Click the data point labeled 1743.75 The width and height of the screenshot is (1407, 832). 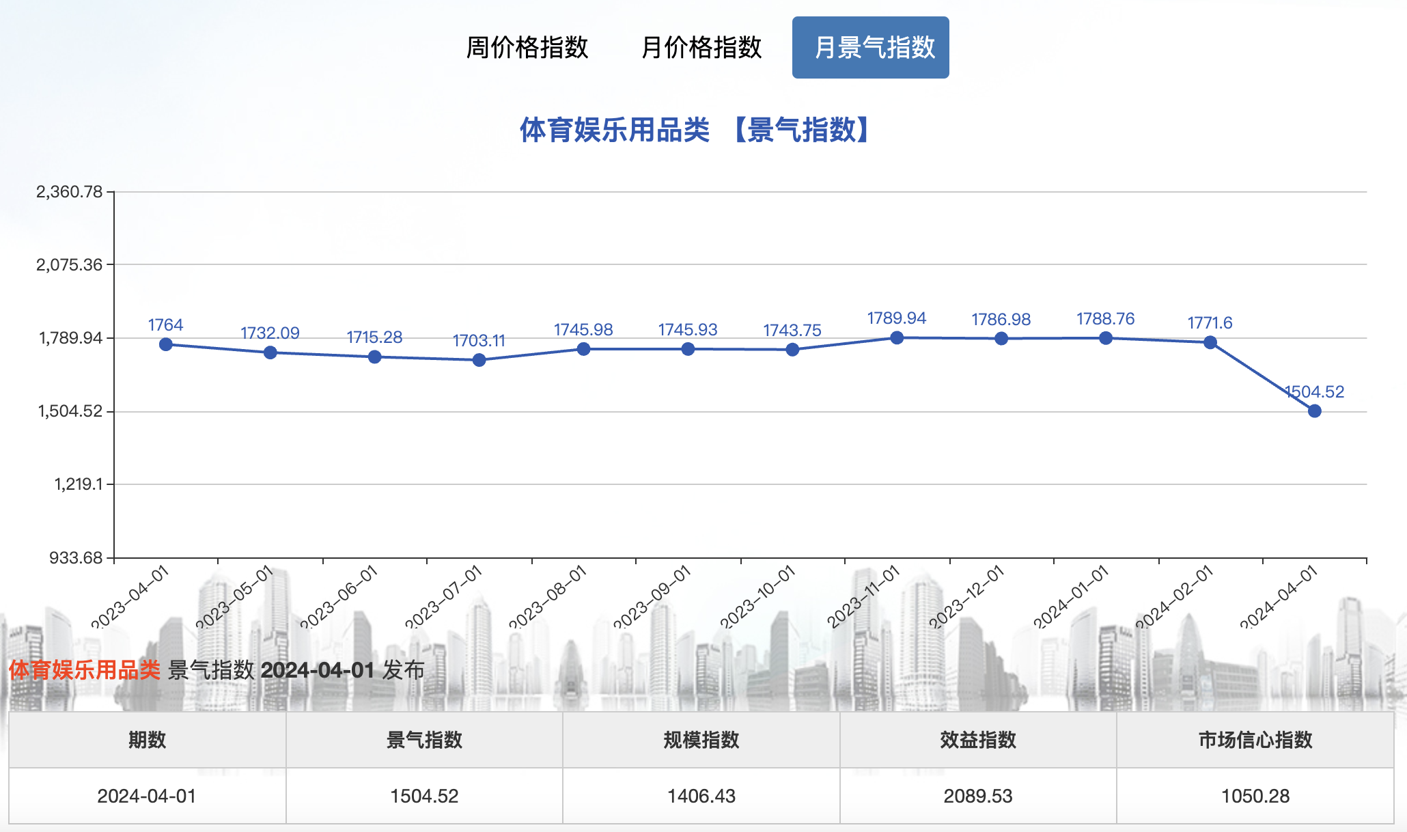click(792, 350)
